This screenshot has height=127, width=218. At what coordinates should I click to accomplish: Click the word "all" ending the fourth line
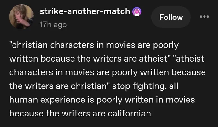(x=173, y=86)
